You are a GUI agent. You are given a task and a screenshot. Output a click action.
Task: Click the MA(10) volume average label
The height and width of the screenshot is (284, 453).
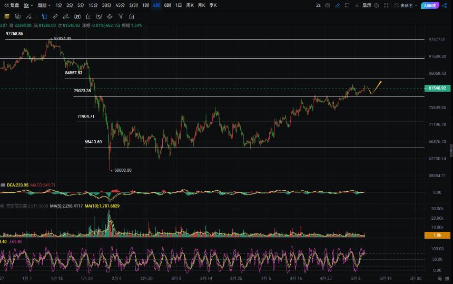[102, 206]
